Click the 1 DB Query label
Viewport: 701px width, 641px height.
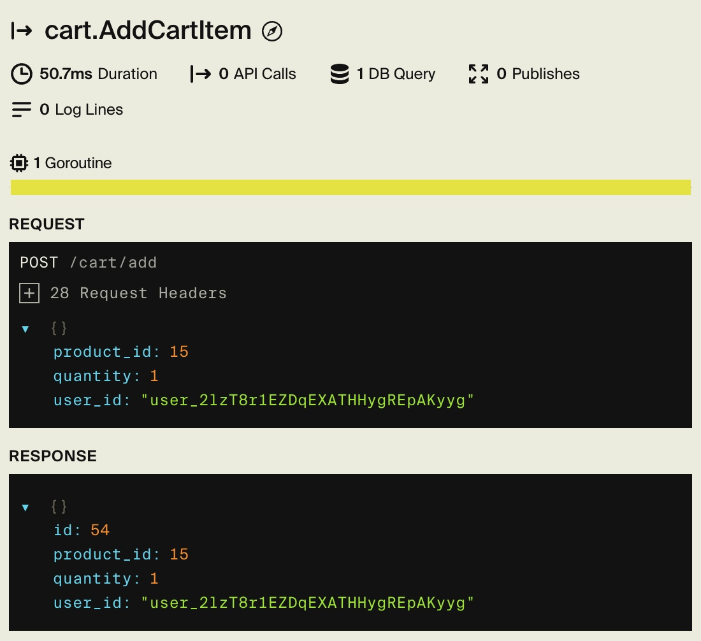(x=396, y=74)
